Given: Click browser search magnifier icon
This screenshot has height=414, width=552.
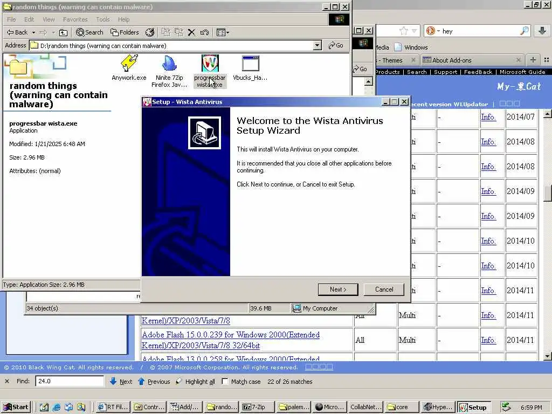Looking at the screenshot, I should pyautogui.click(x=525, y=31).
